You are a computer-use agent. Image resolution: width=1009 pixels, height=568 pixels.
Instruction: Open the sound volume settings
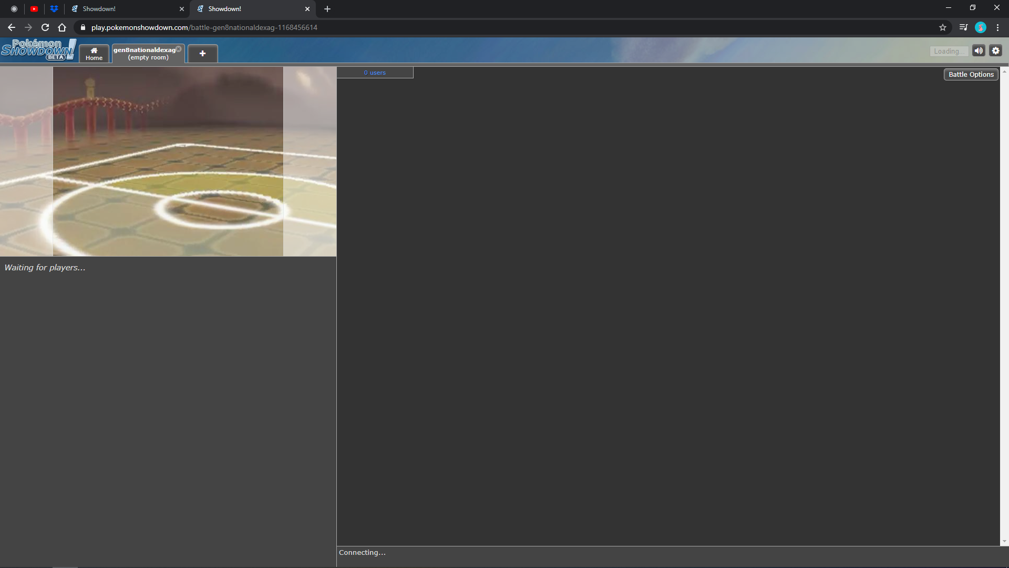tap(979, 51)
